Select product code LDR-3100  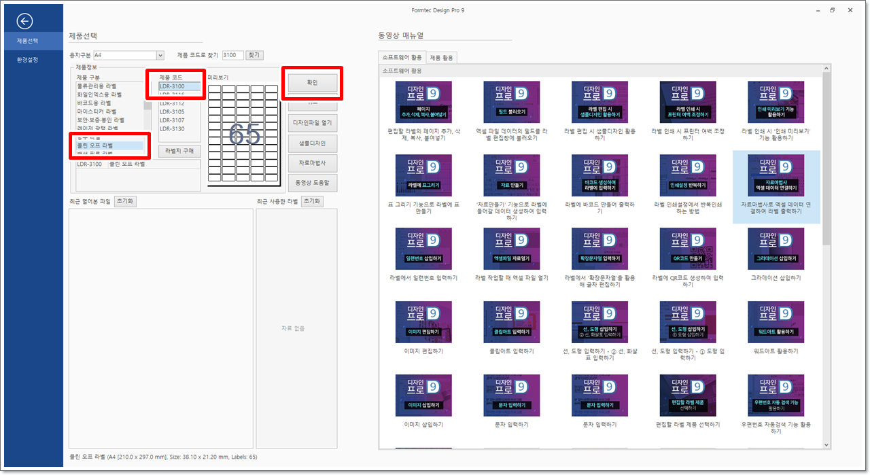[x=179, y=86]
